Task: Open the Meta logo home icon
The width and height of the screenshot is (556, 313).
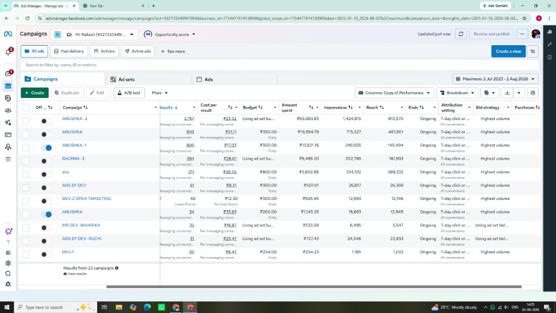Action: coord(8,34)
